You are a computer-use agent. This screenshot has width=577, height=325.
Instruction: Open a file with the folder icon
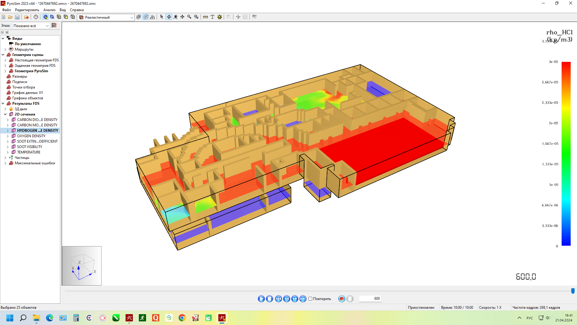[x=10, y=17]
